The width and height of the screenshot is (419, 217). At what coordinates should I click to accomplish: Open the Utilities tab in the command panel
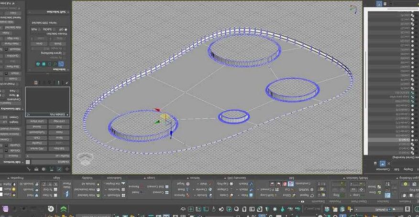[x=29, y=169]
